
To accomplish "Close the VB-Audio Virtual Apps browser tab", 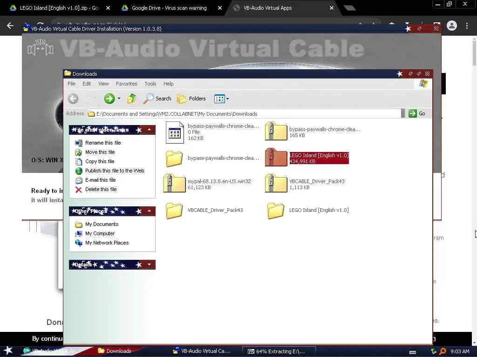I will [332, 8].
